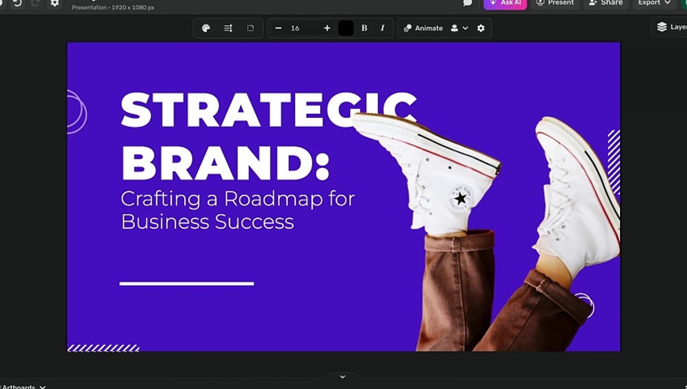Increase font size with plus button
The width and height of the screenshot is (687, 389).
pos(327,28)
